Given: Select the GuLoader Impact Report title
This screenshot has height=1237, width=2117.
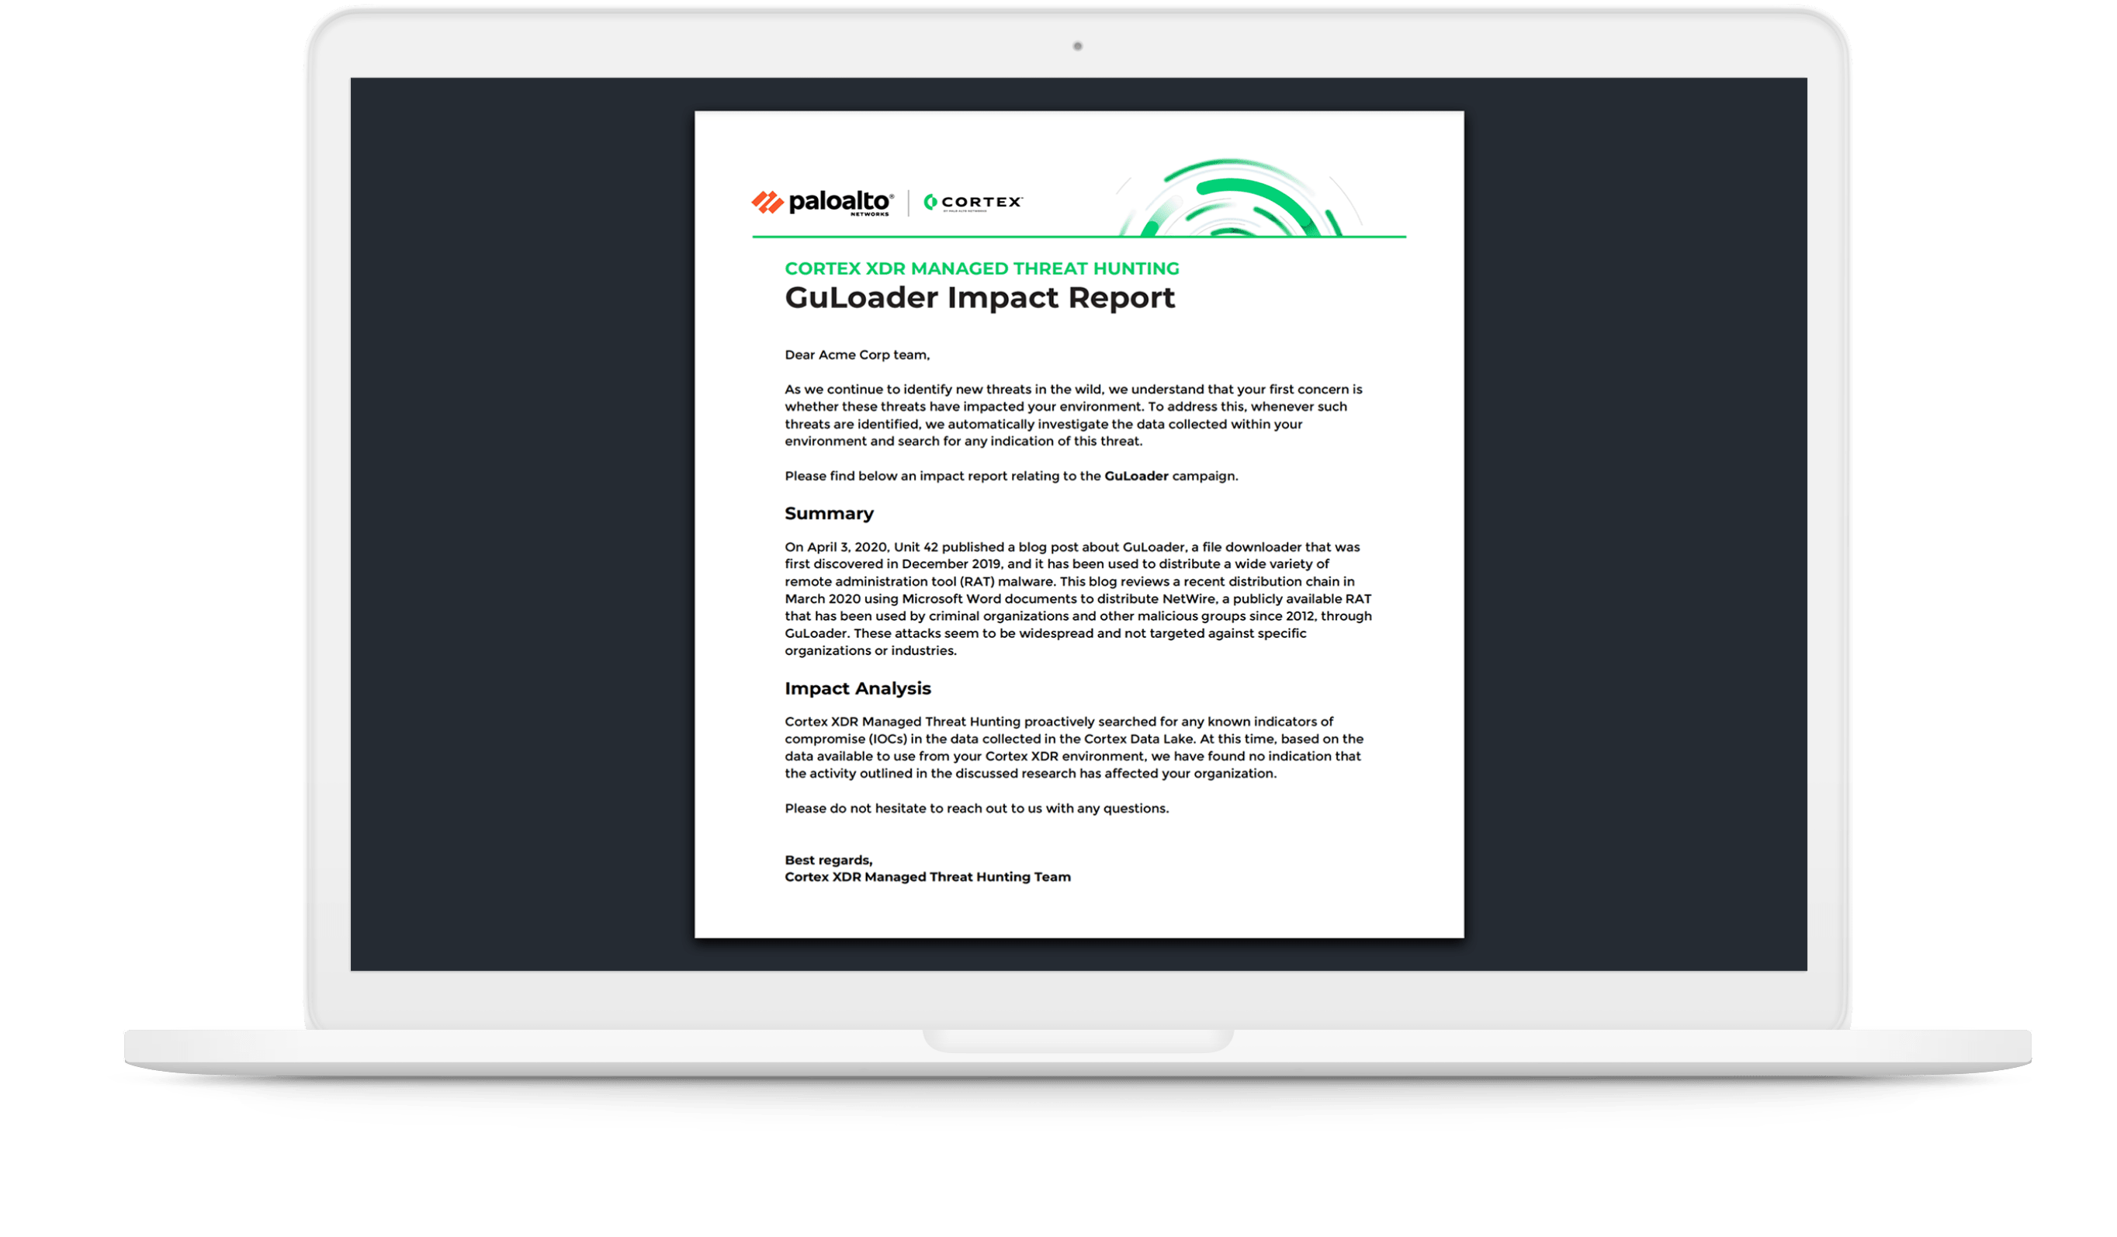Looking at the screenshot, I should [979, 297].
